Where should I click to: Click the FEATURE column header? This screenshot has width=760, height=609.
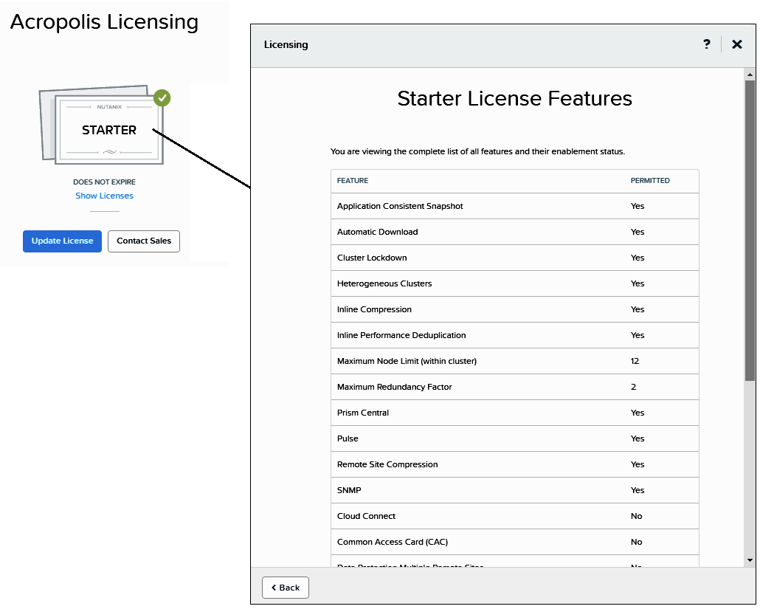[x=353, y=180]
